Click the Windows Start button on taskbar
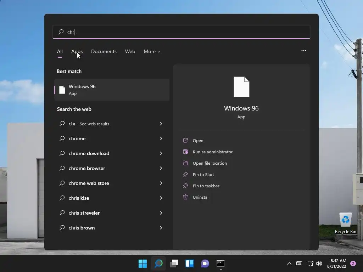 pyautogui.click(x=143, y=263)
